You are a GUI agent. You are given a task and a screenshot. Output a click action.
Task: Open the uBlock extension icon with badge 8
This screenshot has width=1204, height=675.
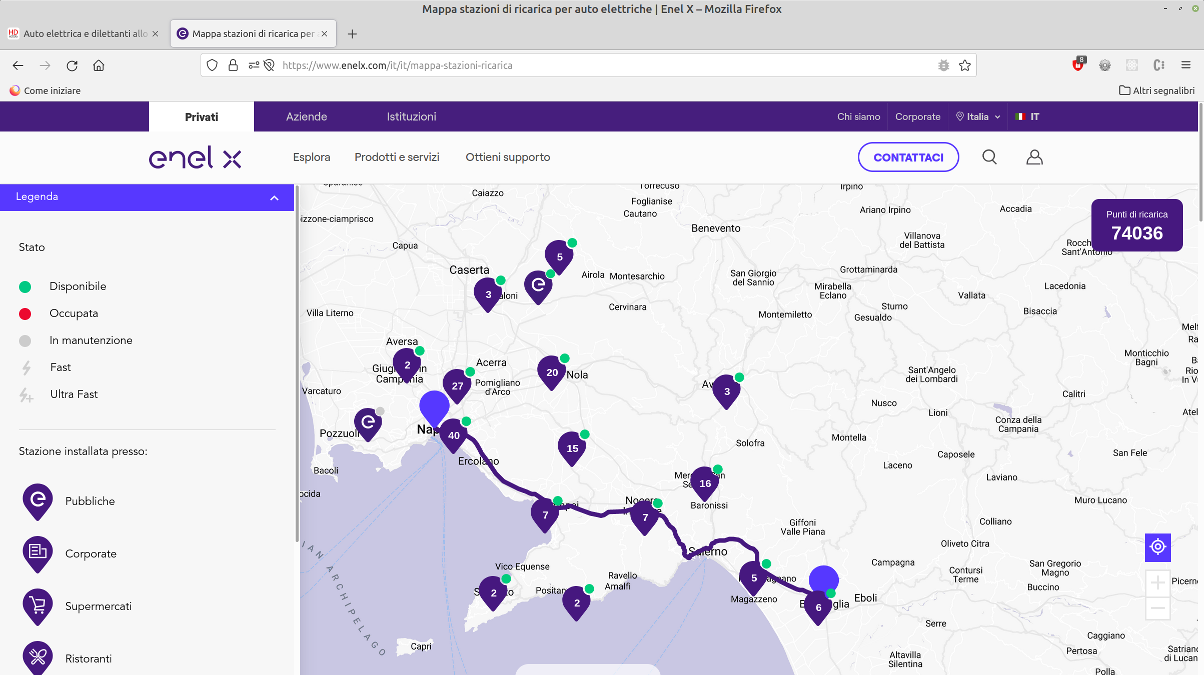click(x=1078, y=64)
